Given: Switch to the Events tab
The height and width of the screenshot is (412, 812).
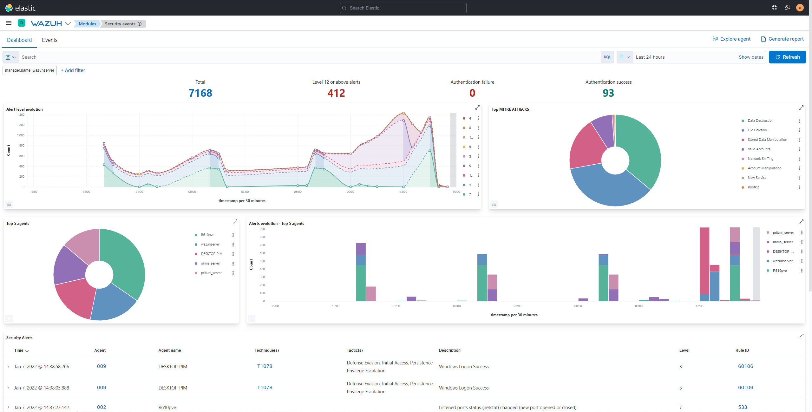Looking at the screenshot, I should click(x=49, y=40).
